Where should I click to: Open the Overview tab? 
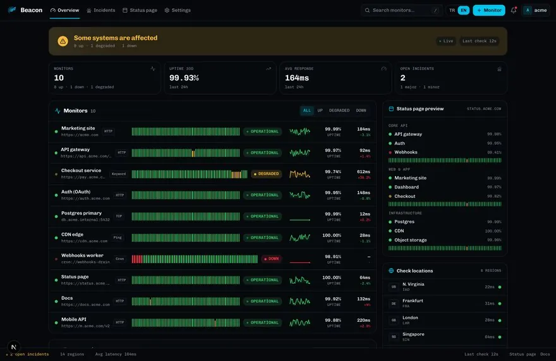tap(64, 10)
